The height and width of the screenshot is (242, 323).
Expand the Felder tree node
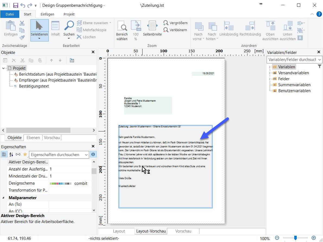pyautogui.click(x=269, y=79)
